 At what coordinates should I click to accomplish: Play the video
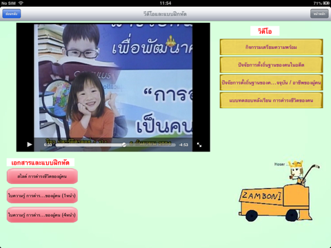click(x=30, y=145)
